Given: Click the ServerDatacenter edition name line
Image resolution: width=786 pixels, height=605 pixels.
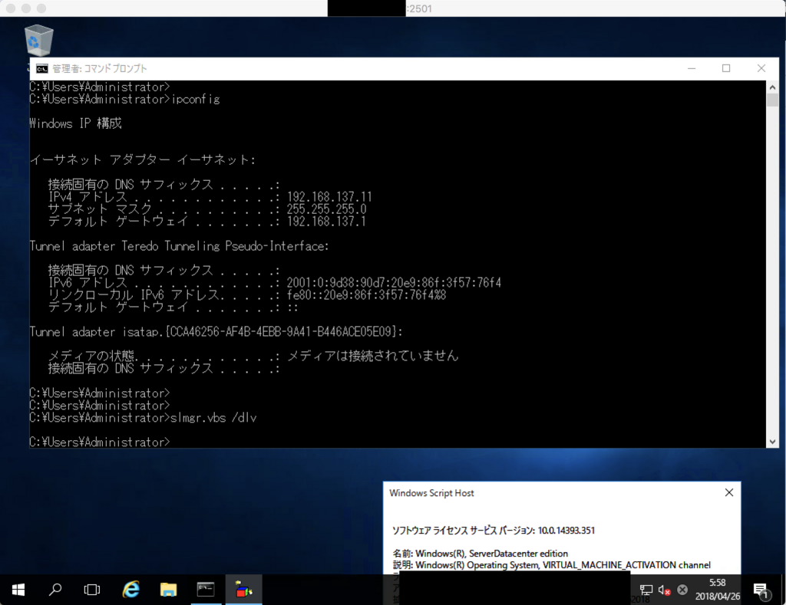Looking at the screenshot, I should click(481, 554).
